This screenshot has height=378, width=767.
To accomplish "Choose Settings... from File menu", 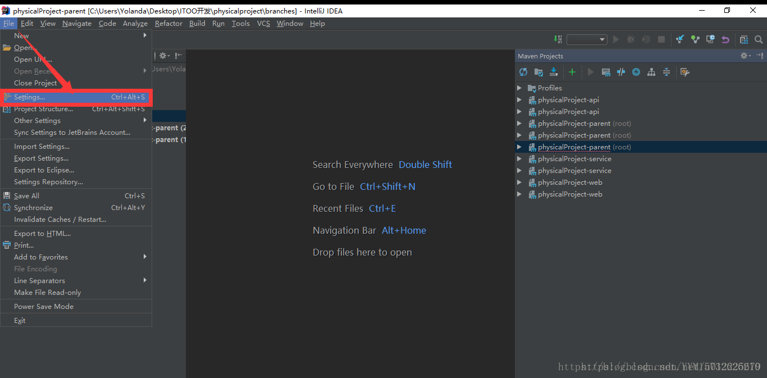I will pos(76,97).
